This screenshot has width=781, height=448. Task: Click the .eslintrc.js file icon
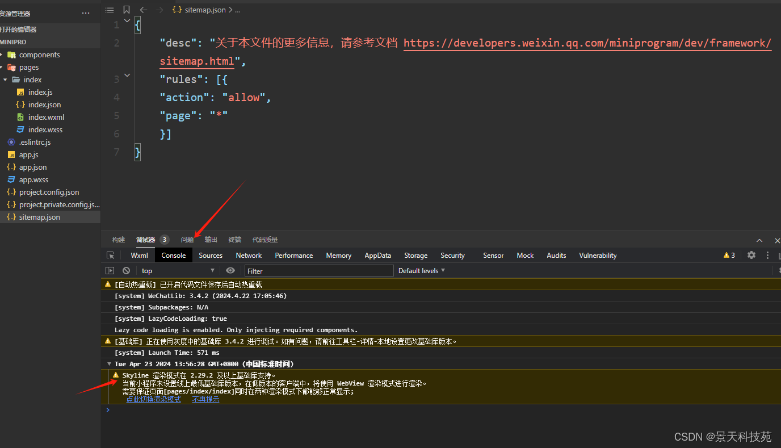(x=11, y=142)
